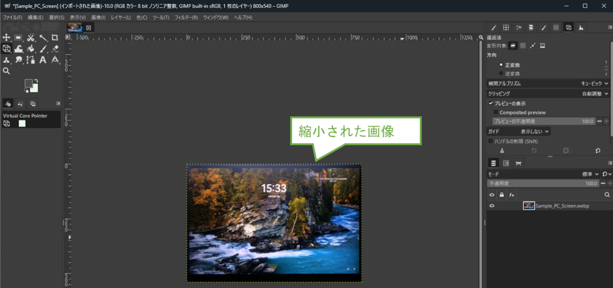Screen dimensions: 613x288
Task: Set transform target to image
Action: tap(543, 45)
